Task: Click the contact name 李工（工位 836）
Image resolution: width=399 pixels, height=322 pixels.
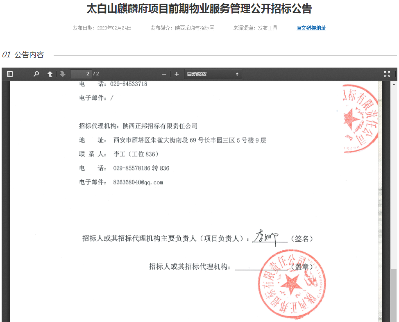Action: (x=136, y=154)
